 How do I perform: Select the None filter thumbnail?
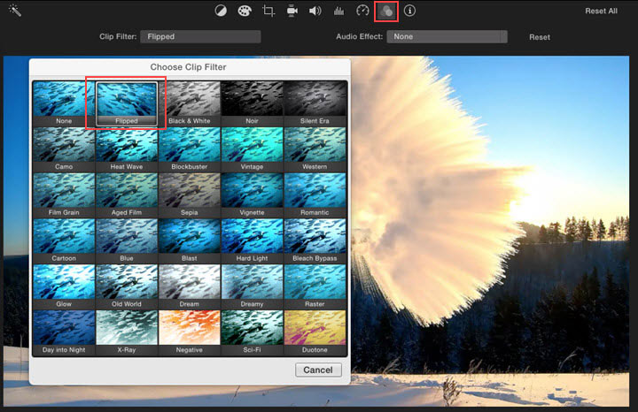coord(64,103)
